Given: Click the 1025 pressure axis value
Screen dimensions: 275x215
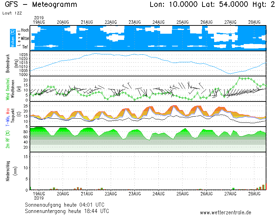Looking at the screenshot, I should [x=24, y=55].
